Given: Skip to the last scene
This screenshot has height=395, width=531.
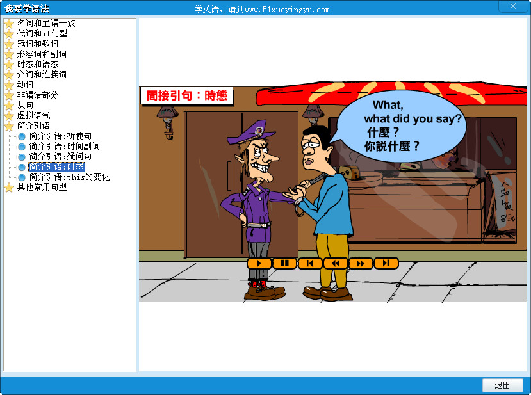Looking at the screenshot, I should (386, 262).
